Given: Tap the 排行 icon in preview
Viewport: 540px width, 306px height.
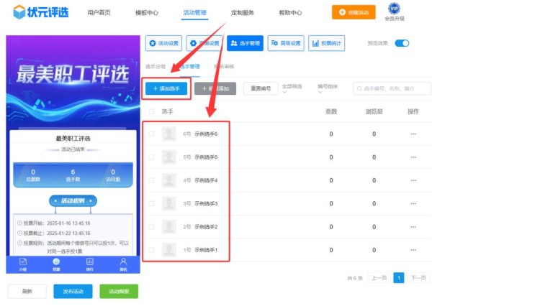Looking at the screenshot, I should pos(90,264).
